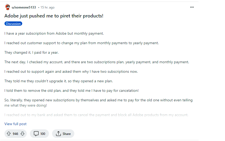Expand the faded paragraph about my bank
Screen dimensions: 225x141
[96, 115]
